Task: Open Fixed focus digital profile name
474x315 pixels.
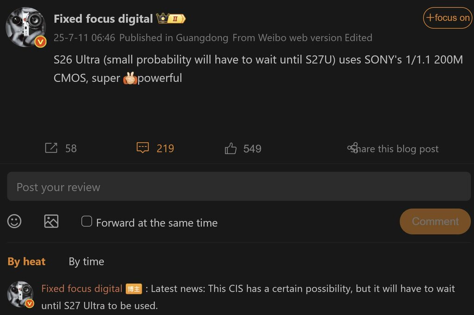Action: point(103,18)
